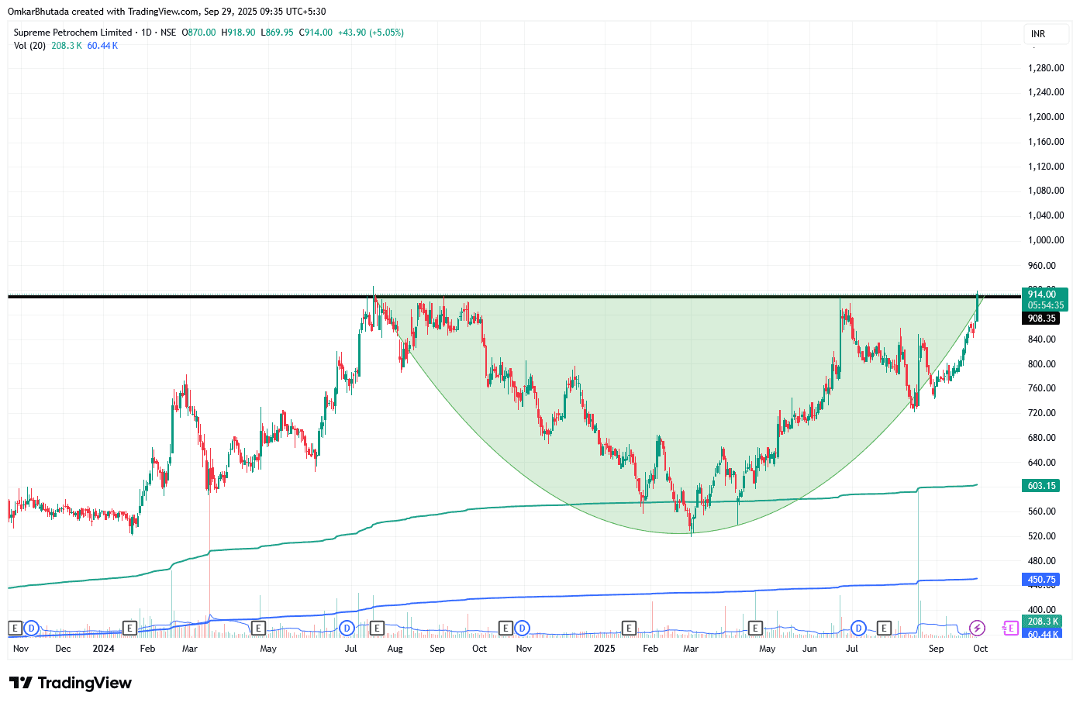Open the earnings marker before May 2024
Viewport: 1080px width, 706px height.
(259, 628)
